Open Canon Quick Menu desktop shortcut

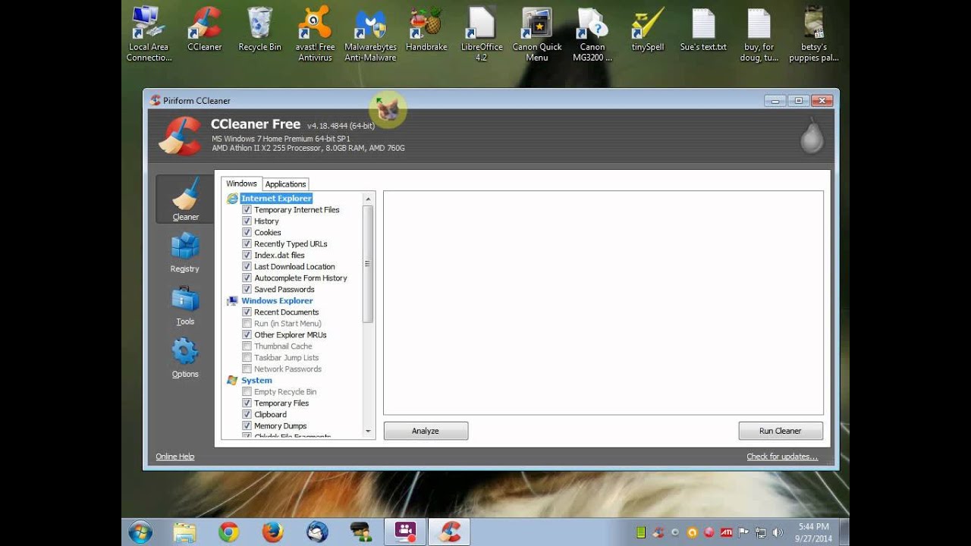tap(537, 34)
